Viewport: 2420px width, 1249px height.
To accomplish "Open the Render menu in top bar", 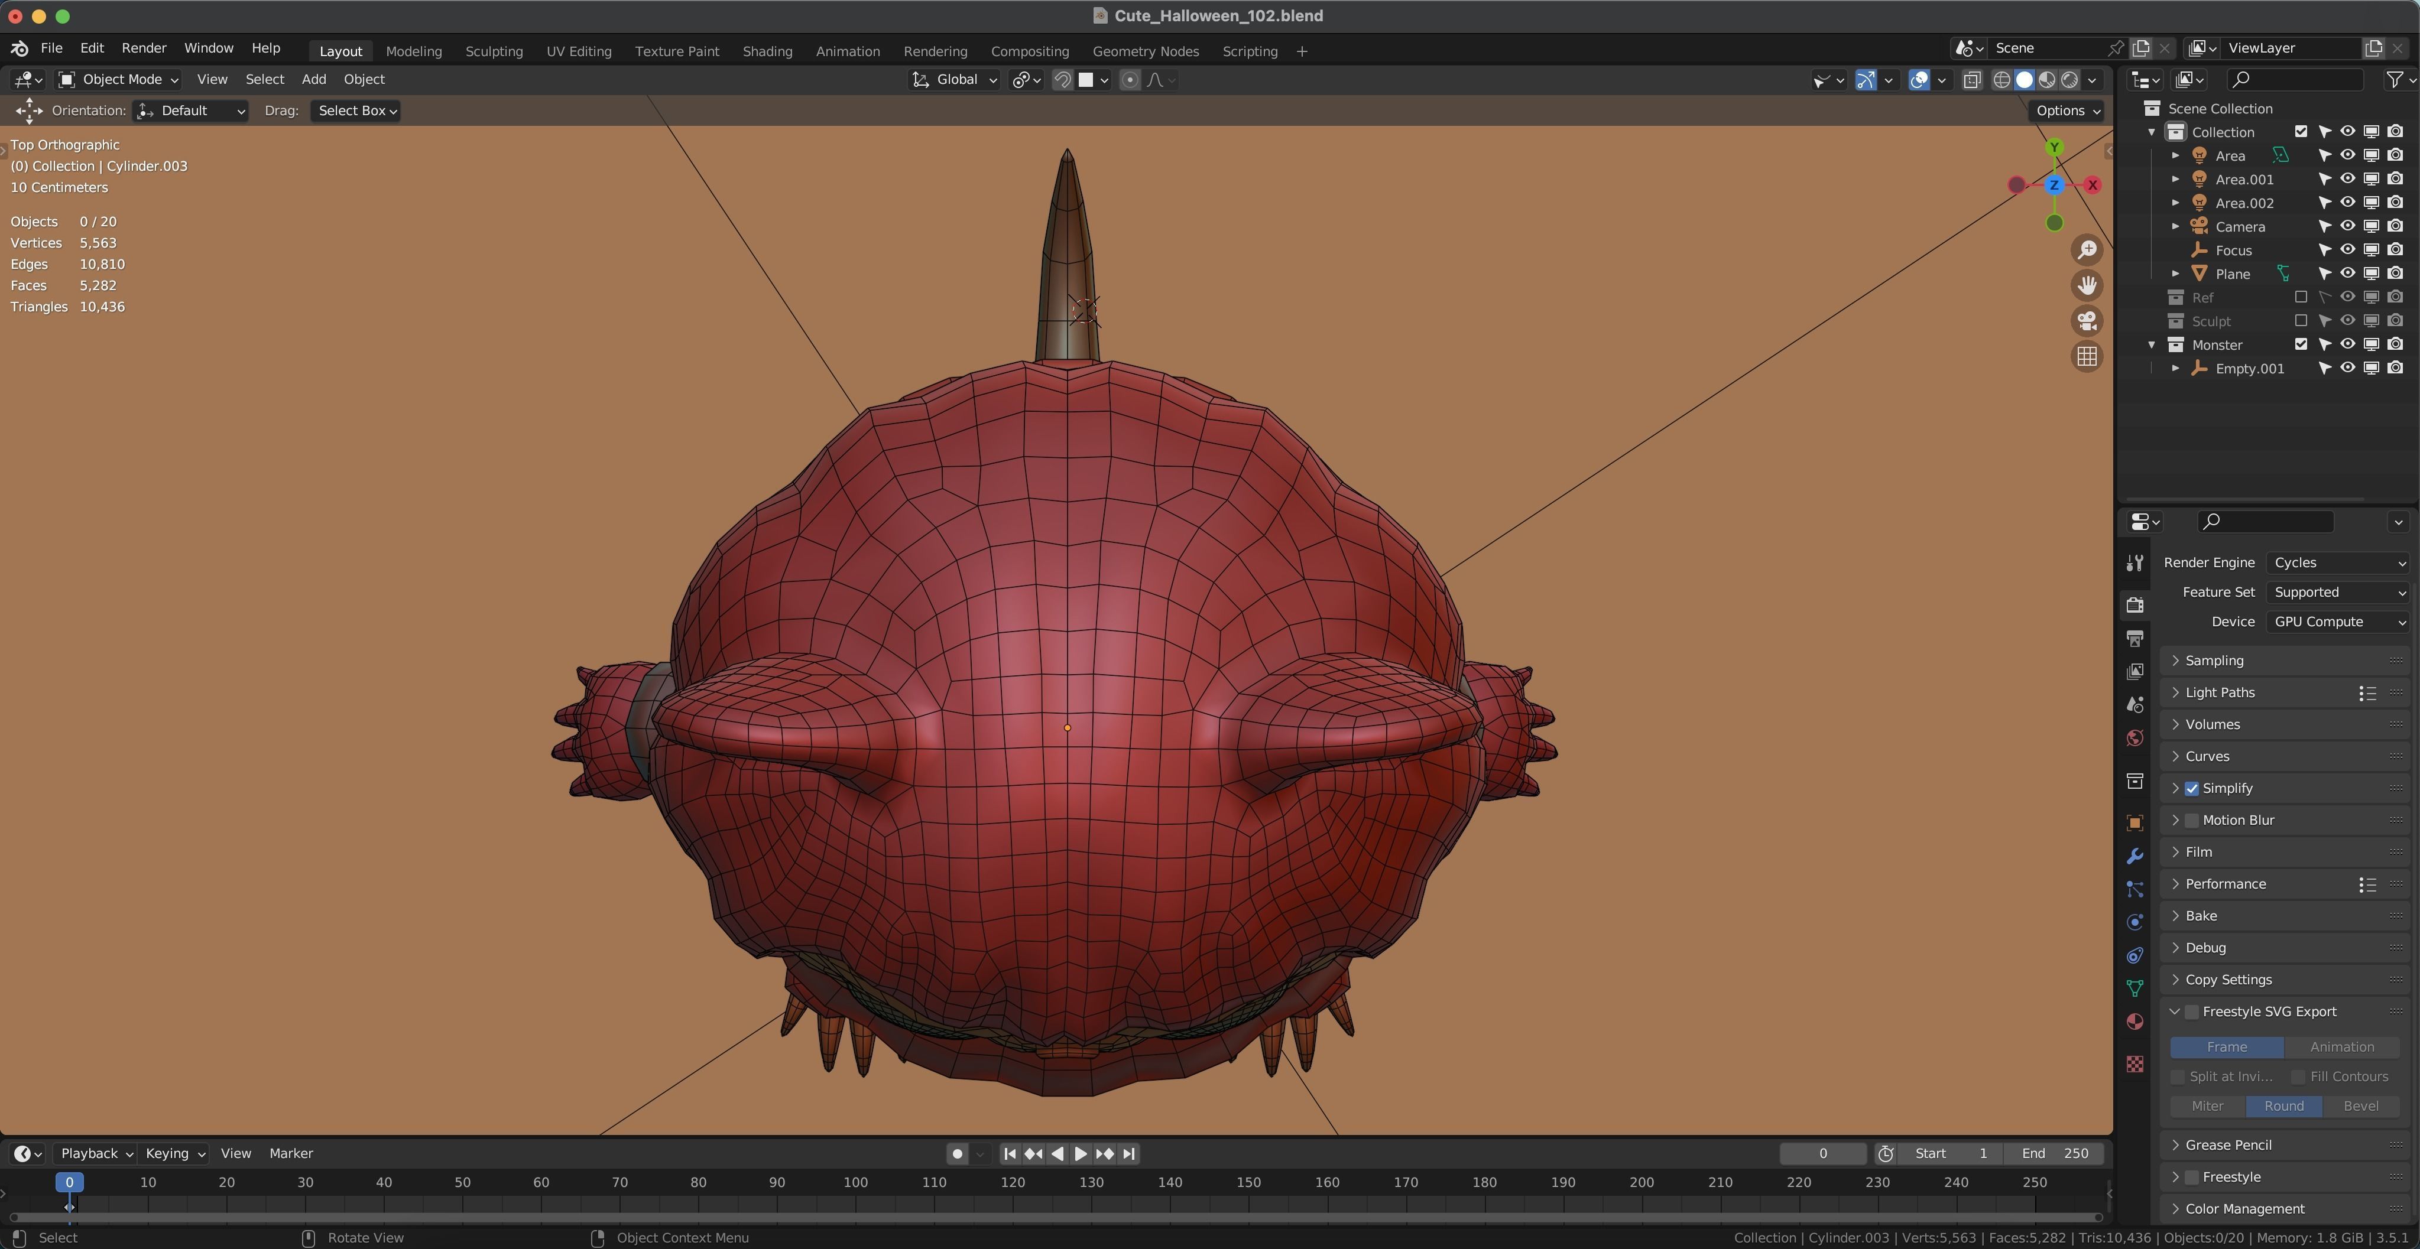I will (144, 48).
